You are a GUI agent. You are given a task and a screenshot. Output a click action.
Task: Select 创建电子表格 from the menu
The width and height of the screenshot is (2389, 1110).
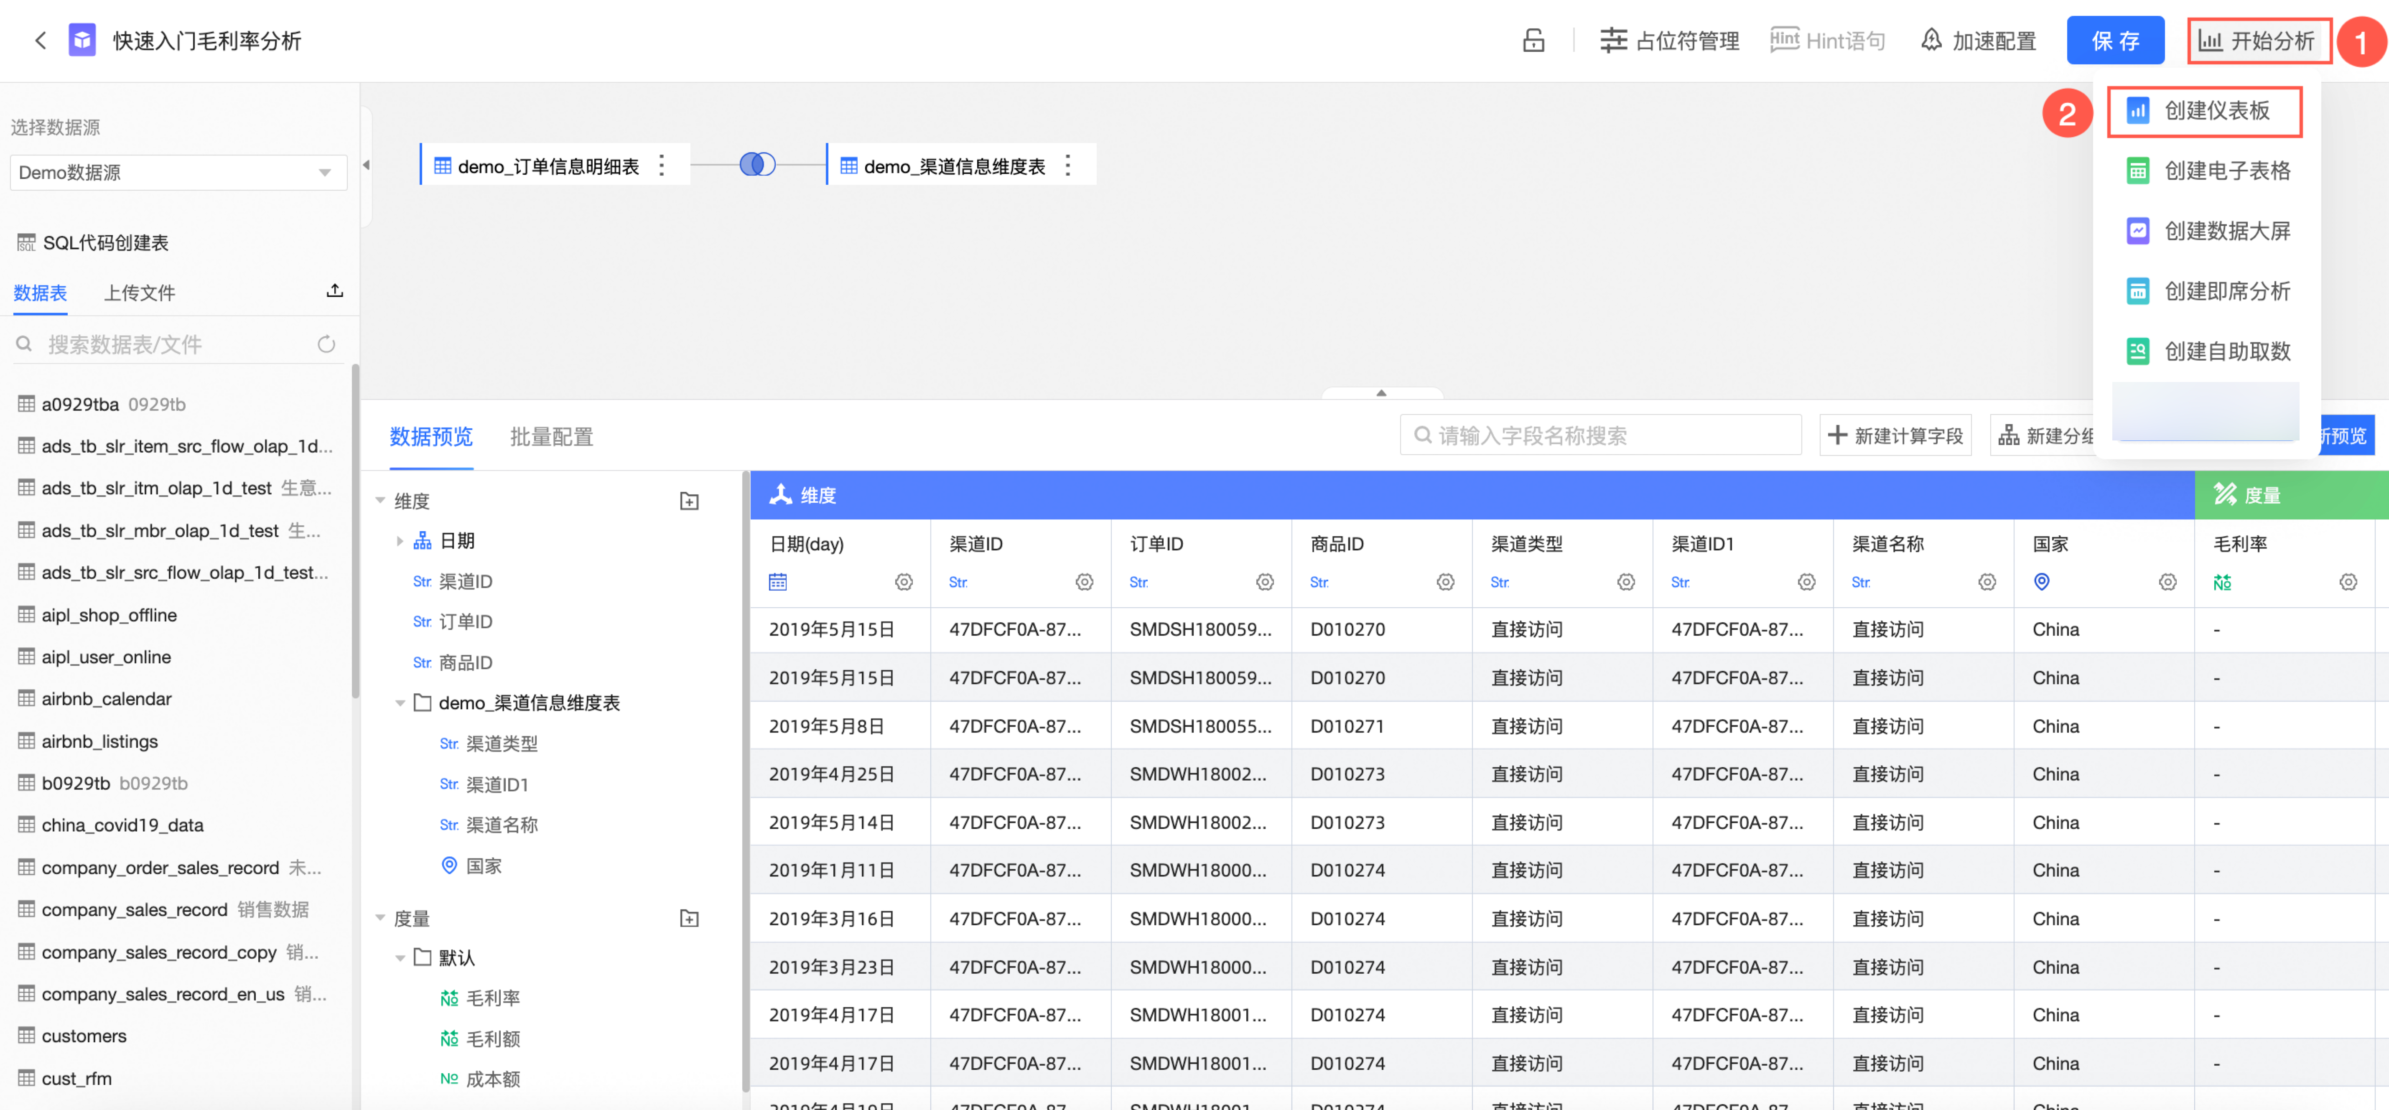tap(2207, 171)
